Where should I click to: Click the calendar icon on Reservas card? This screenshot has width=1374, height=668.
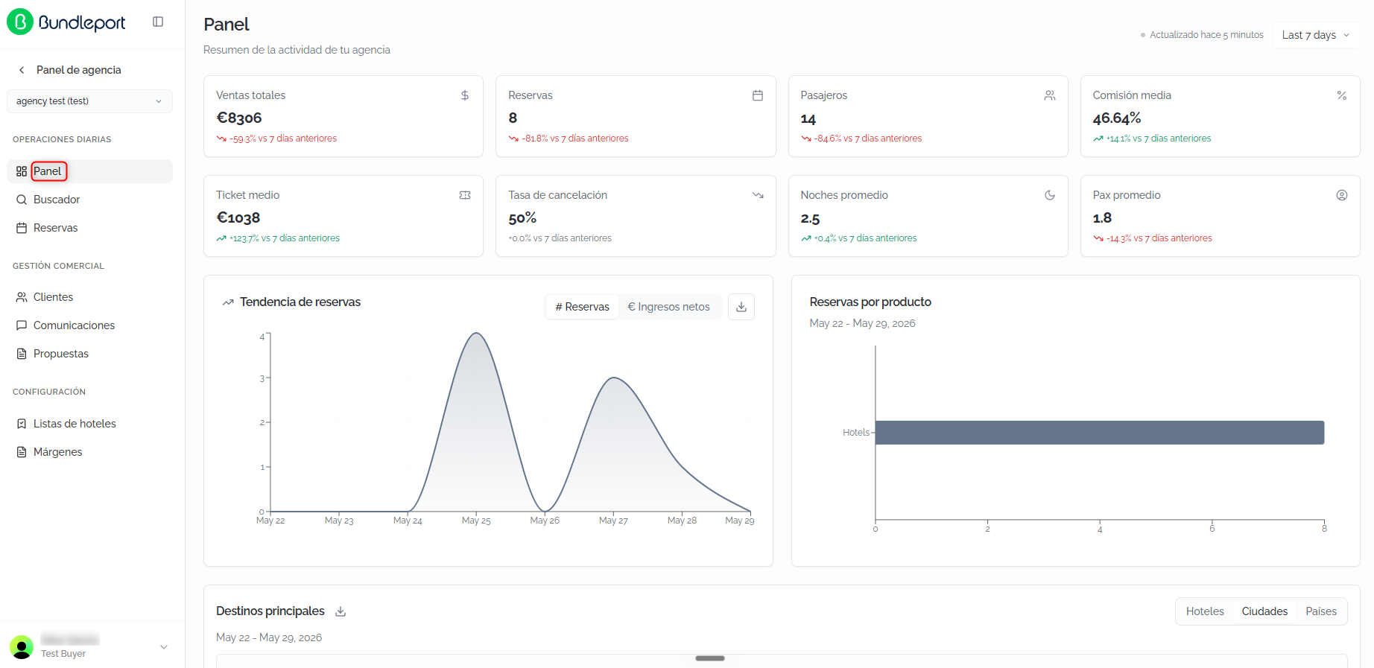[x=758, y=95]
